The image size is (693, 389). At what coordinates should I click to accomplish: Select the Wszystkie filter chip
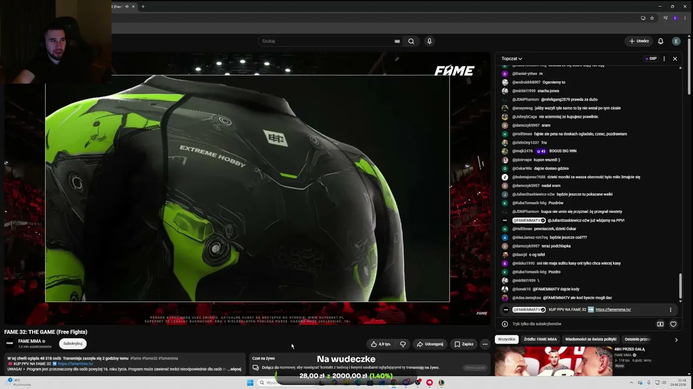507,339
